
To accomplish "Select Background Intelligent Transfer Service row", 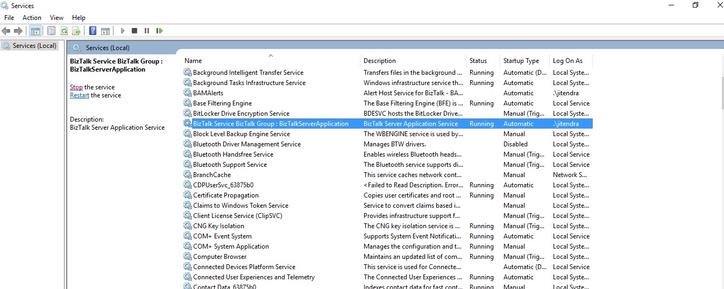I will (387, 73).
